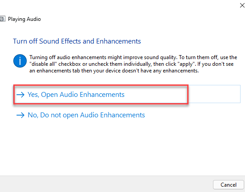The height and width of the screenshot is (192, 245).
Task: Click the quoted "apply" word in the info text
Action: coord(186,64)
